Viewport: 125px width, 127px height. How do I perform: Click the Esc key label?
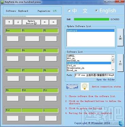[14, 30]
